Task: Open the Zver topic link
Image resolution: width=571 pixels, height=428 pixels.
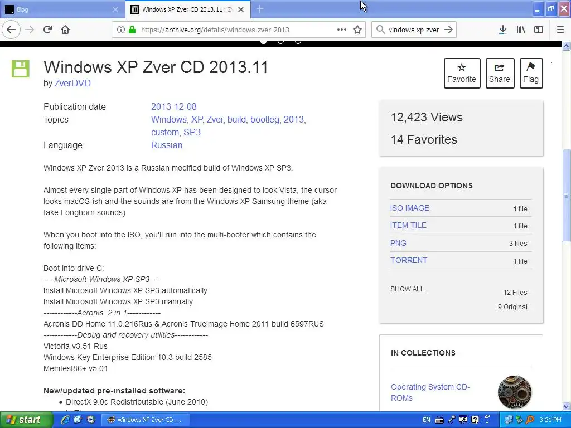Action: (x=216, y=119)
